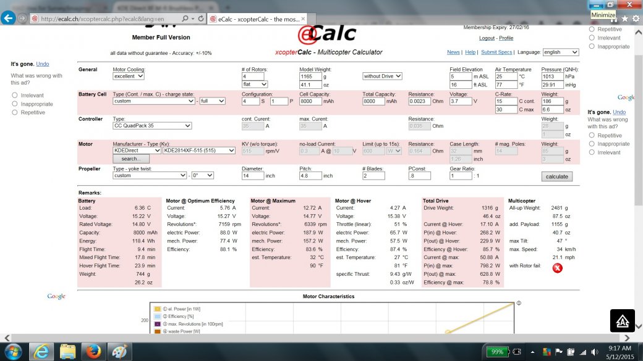This screenshot has width=643, height=361.
Task: Select Repetitive radio in top-right ad feedback
Action: coord(592,29)
